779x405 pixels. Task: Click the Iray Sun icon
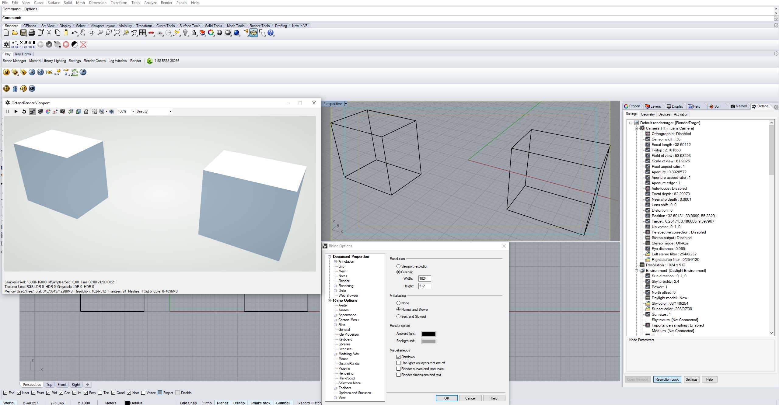pos(57,72)
